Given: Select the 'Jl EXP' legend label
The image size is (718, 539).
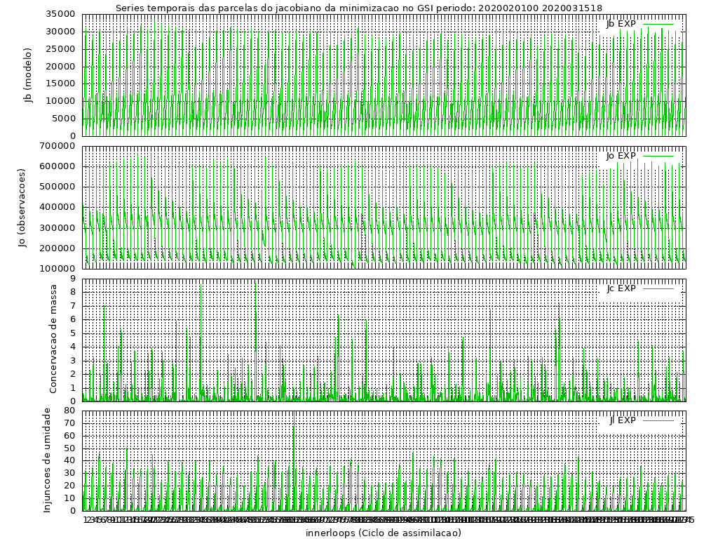Looking at the screenshot, I should [x=623, y=420].
